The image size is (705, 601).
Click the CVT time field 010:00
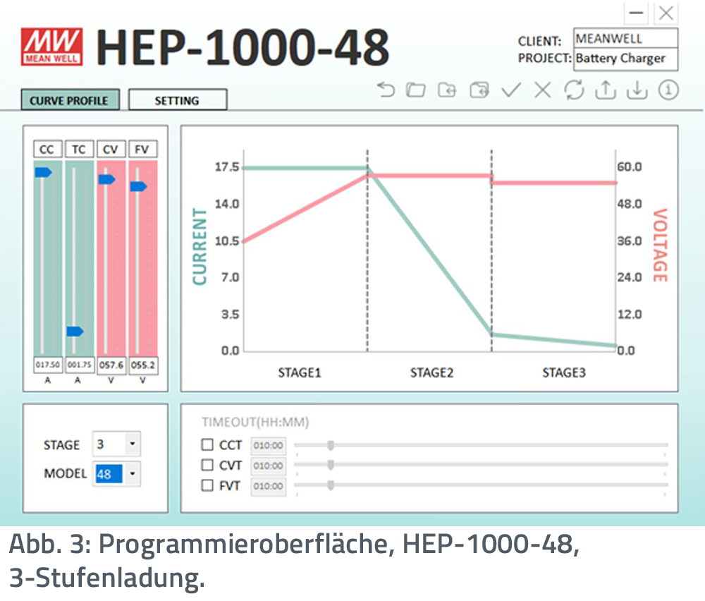[268, 466]
